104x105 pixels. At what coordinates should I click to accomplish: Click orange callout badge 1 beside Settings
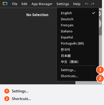coord(100,70)
